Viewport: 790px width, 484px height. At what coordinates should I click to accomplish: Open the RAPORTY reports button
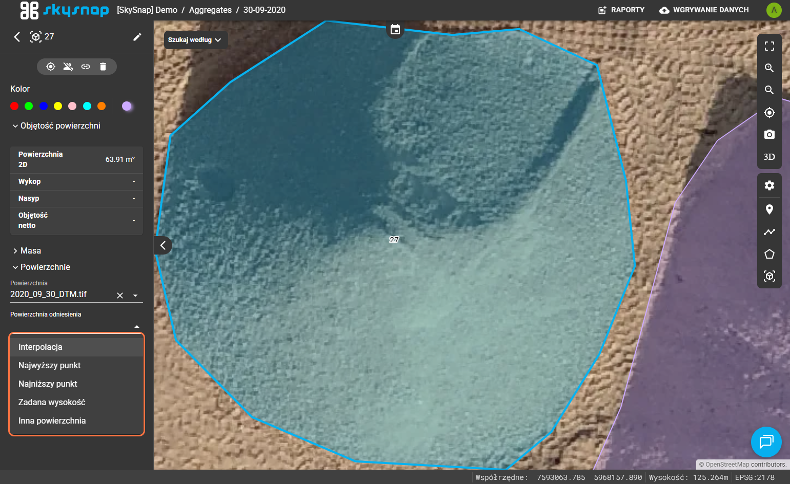621,10
